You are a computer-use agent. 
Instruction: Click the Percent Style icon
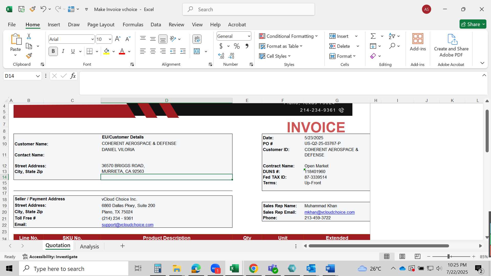237,46
